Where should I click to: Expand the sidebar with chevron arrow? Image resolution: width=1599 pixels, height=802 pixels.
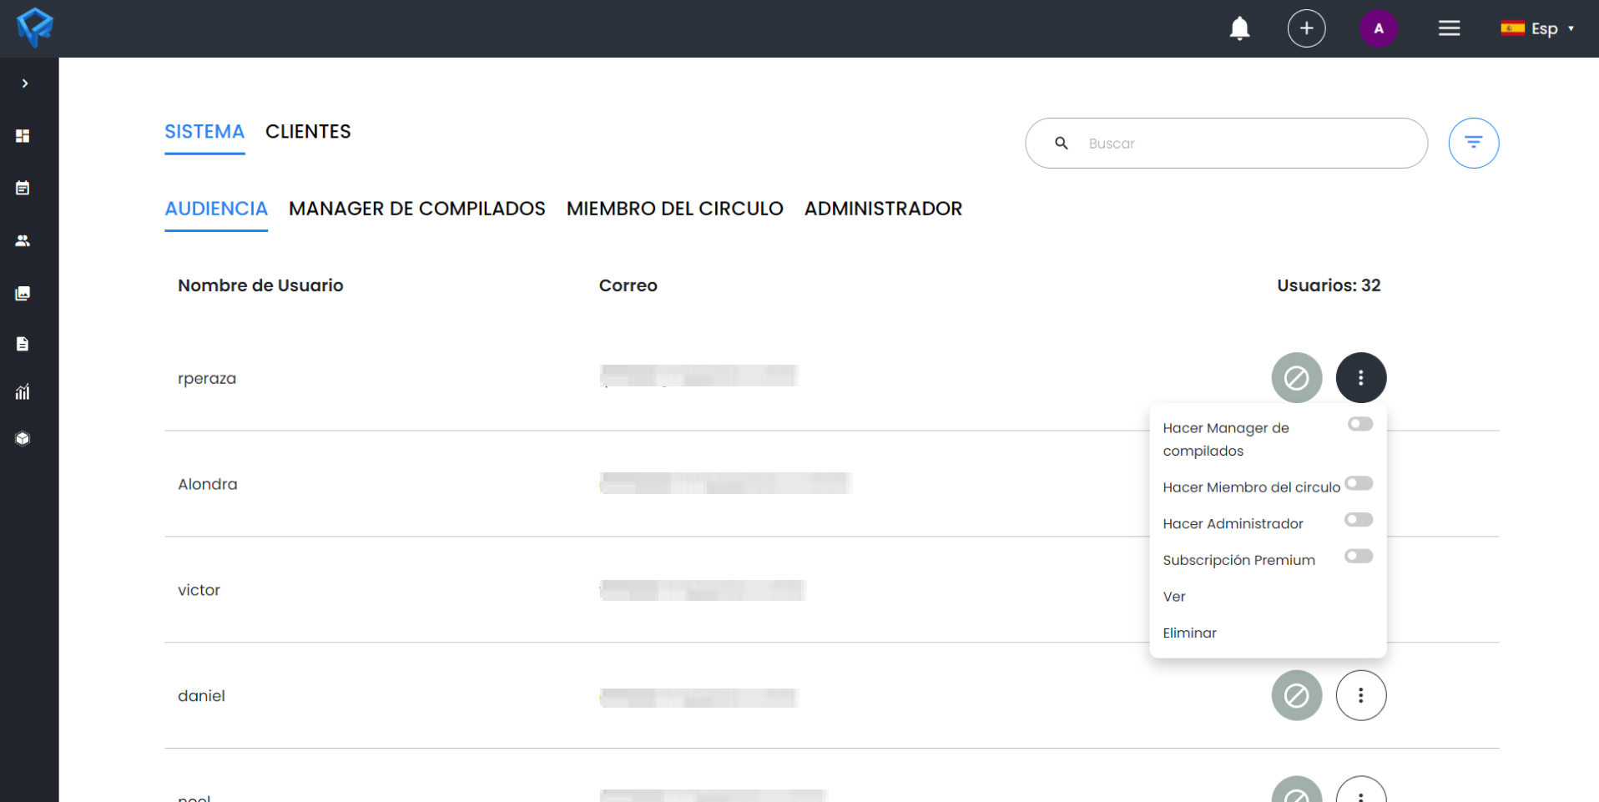click(25, 83)
